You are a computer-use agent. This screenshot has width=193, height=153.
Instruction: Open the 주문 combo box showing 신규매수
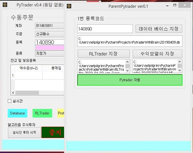50,34
